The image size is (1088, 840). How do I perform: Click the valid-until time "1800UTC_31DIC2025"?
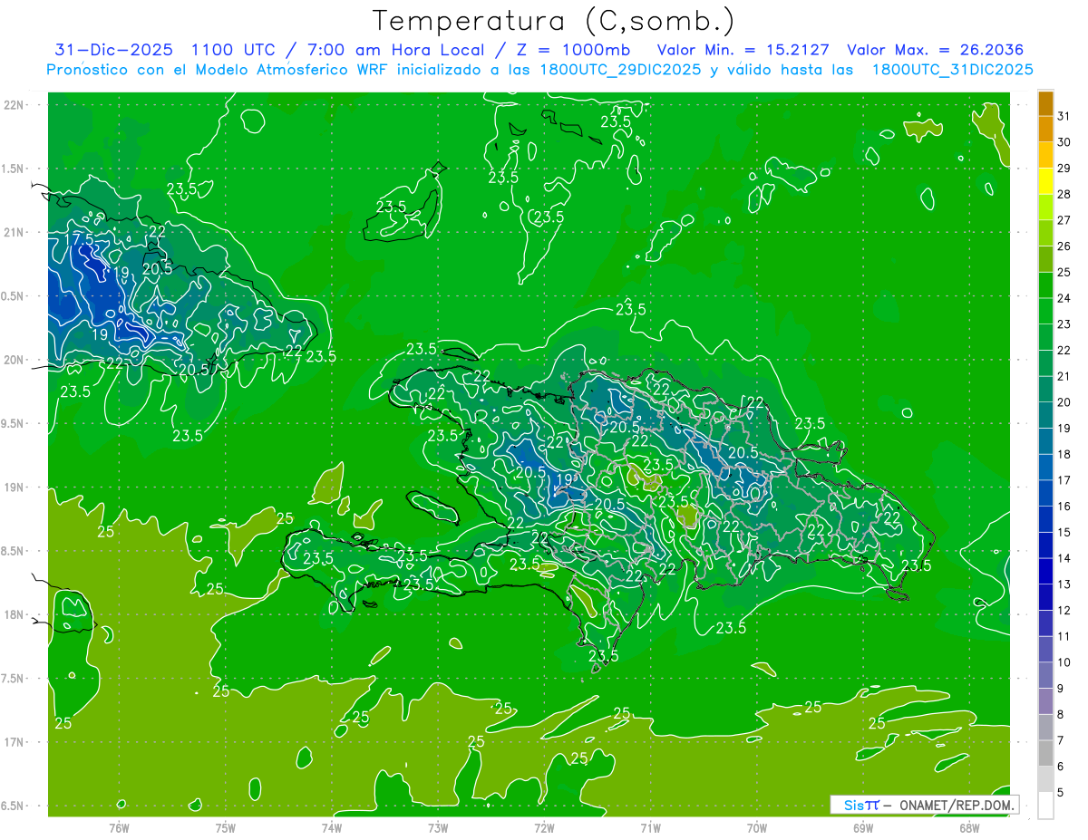coord(952,70)
